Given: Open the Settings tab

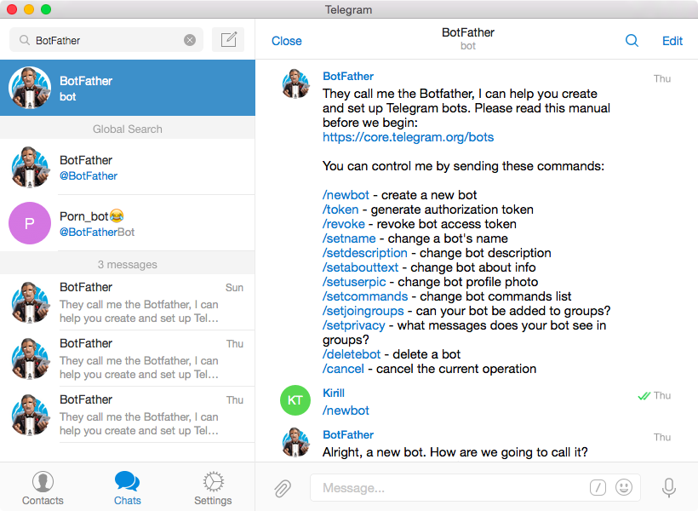Looking at the screenshot, I should tap(213, 488).
